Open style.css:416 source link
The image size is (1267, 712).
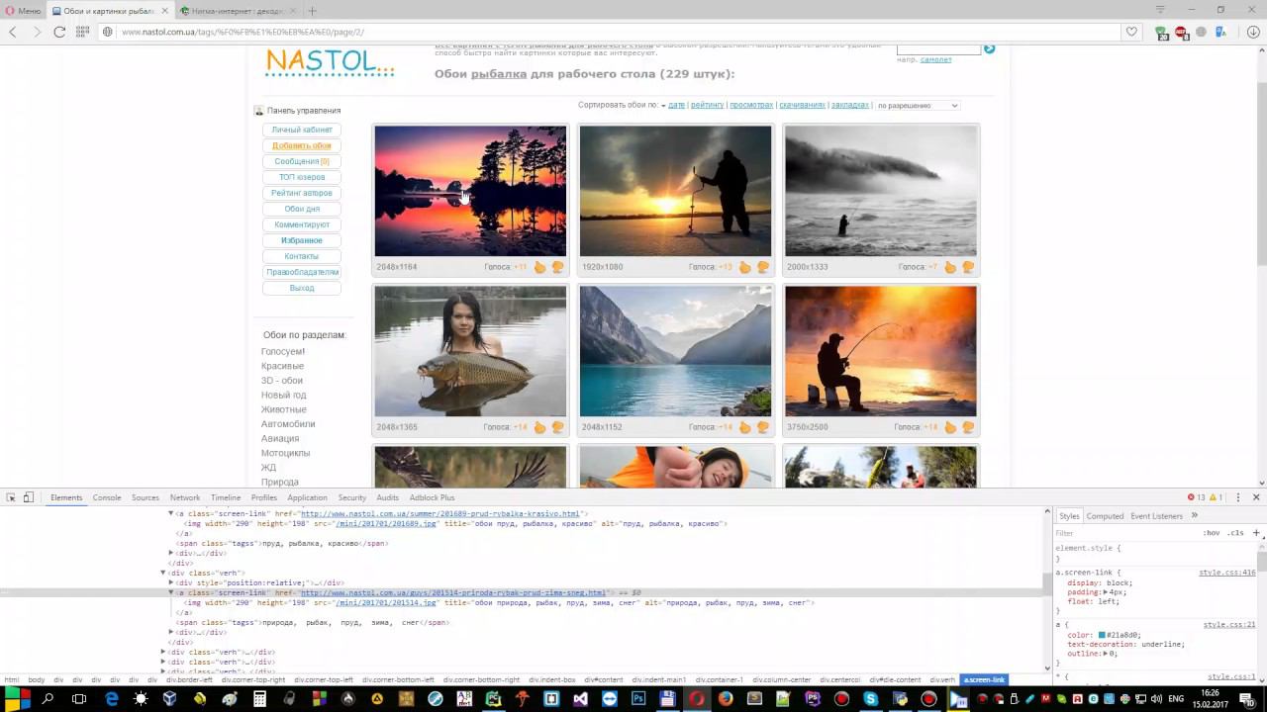(1227, 573)
